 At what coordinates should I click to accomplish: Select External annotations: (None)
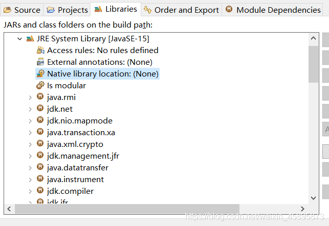(x=100, y=62)
